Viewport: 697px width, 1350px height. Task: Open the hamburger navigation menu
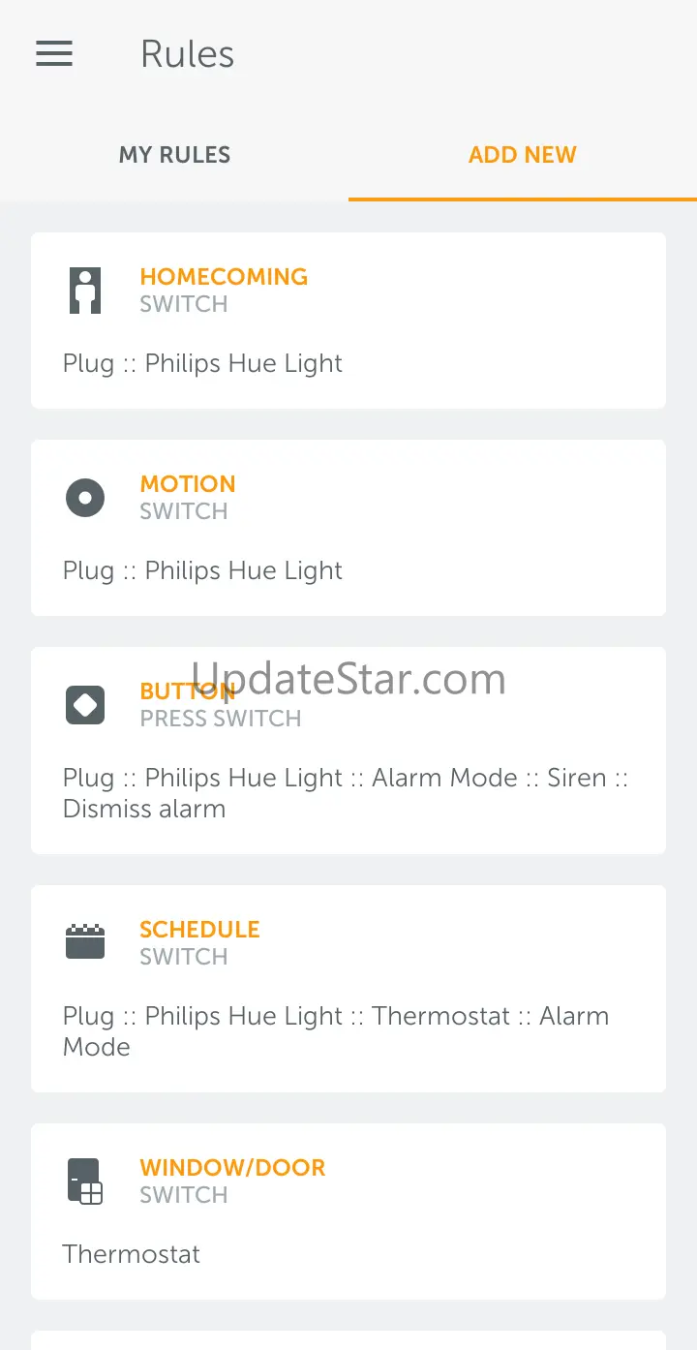pos(54,53)
